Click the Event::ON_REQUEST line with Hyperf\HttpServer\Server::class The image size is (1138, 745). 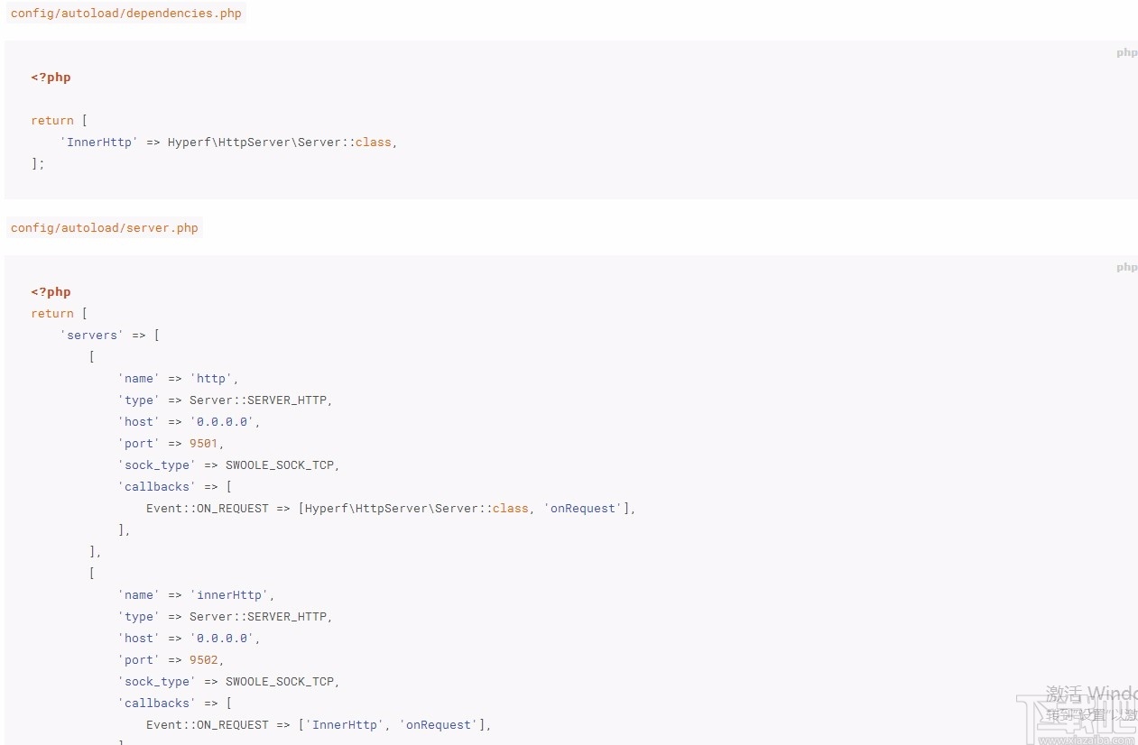point(391,509)
